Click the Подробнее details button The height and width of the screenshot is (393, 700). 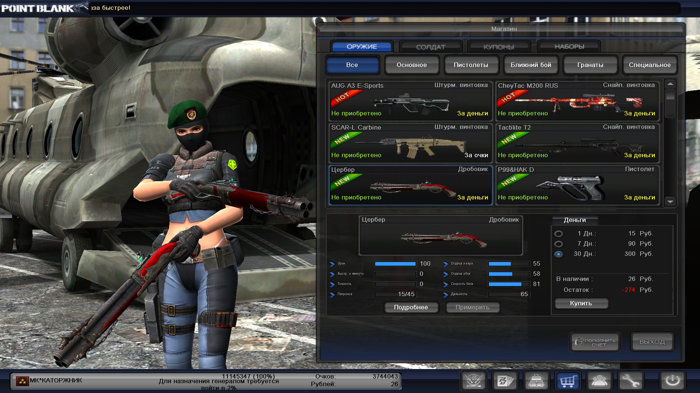coord(411,307)
